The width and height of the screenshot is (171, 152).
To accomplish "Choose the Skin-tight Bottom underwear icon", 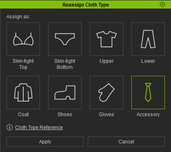I will (x=65, y=39).
